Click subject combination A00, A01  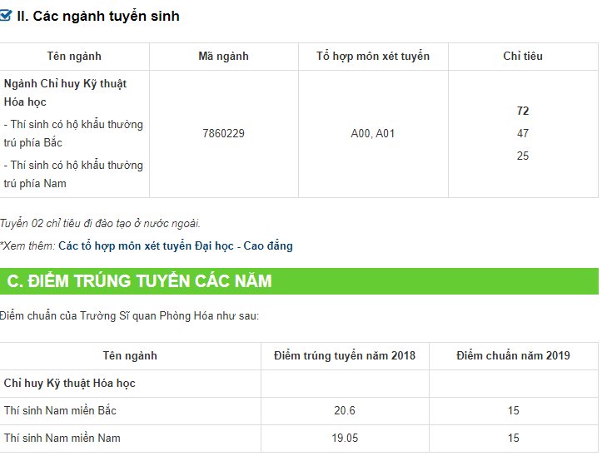pyautogui.click(x=372, y=133)
